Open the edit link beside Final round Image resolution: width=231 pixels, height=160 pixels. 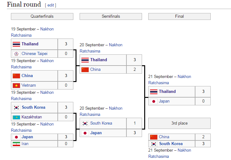point(51,5)
